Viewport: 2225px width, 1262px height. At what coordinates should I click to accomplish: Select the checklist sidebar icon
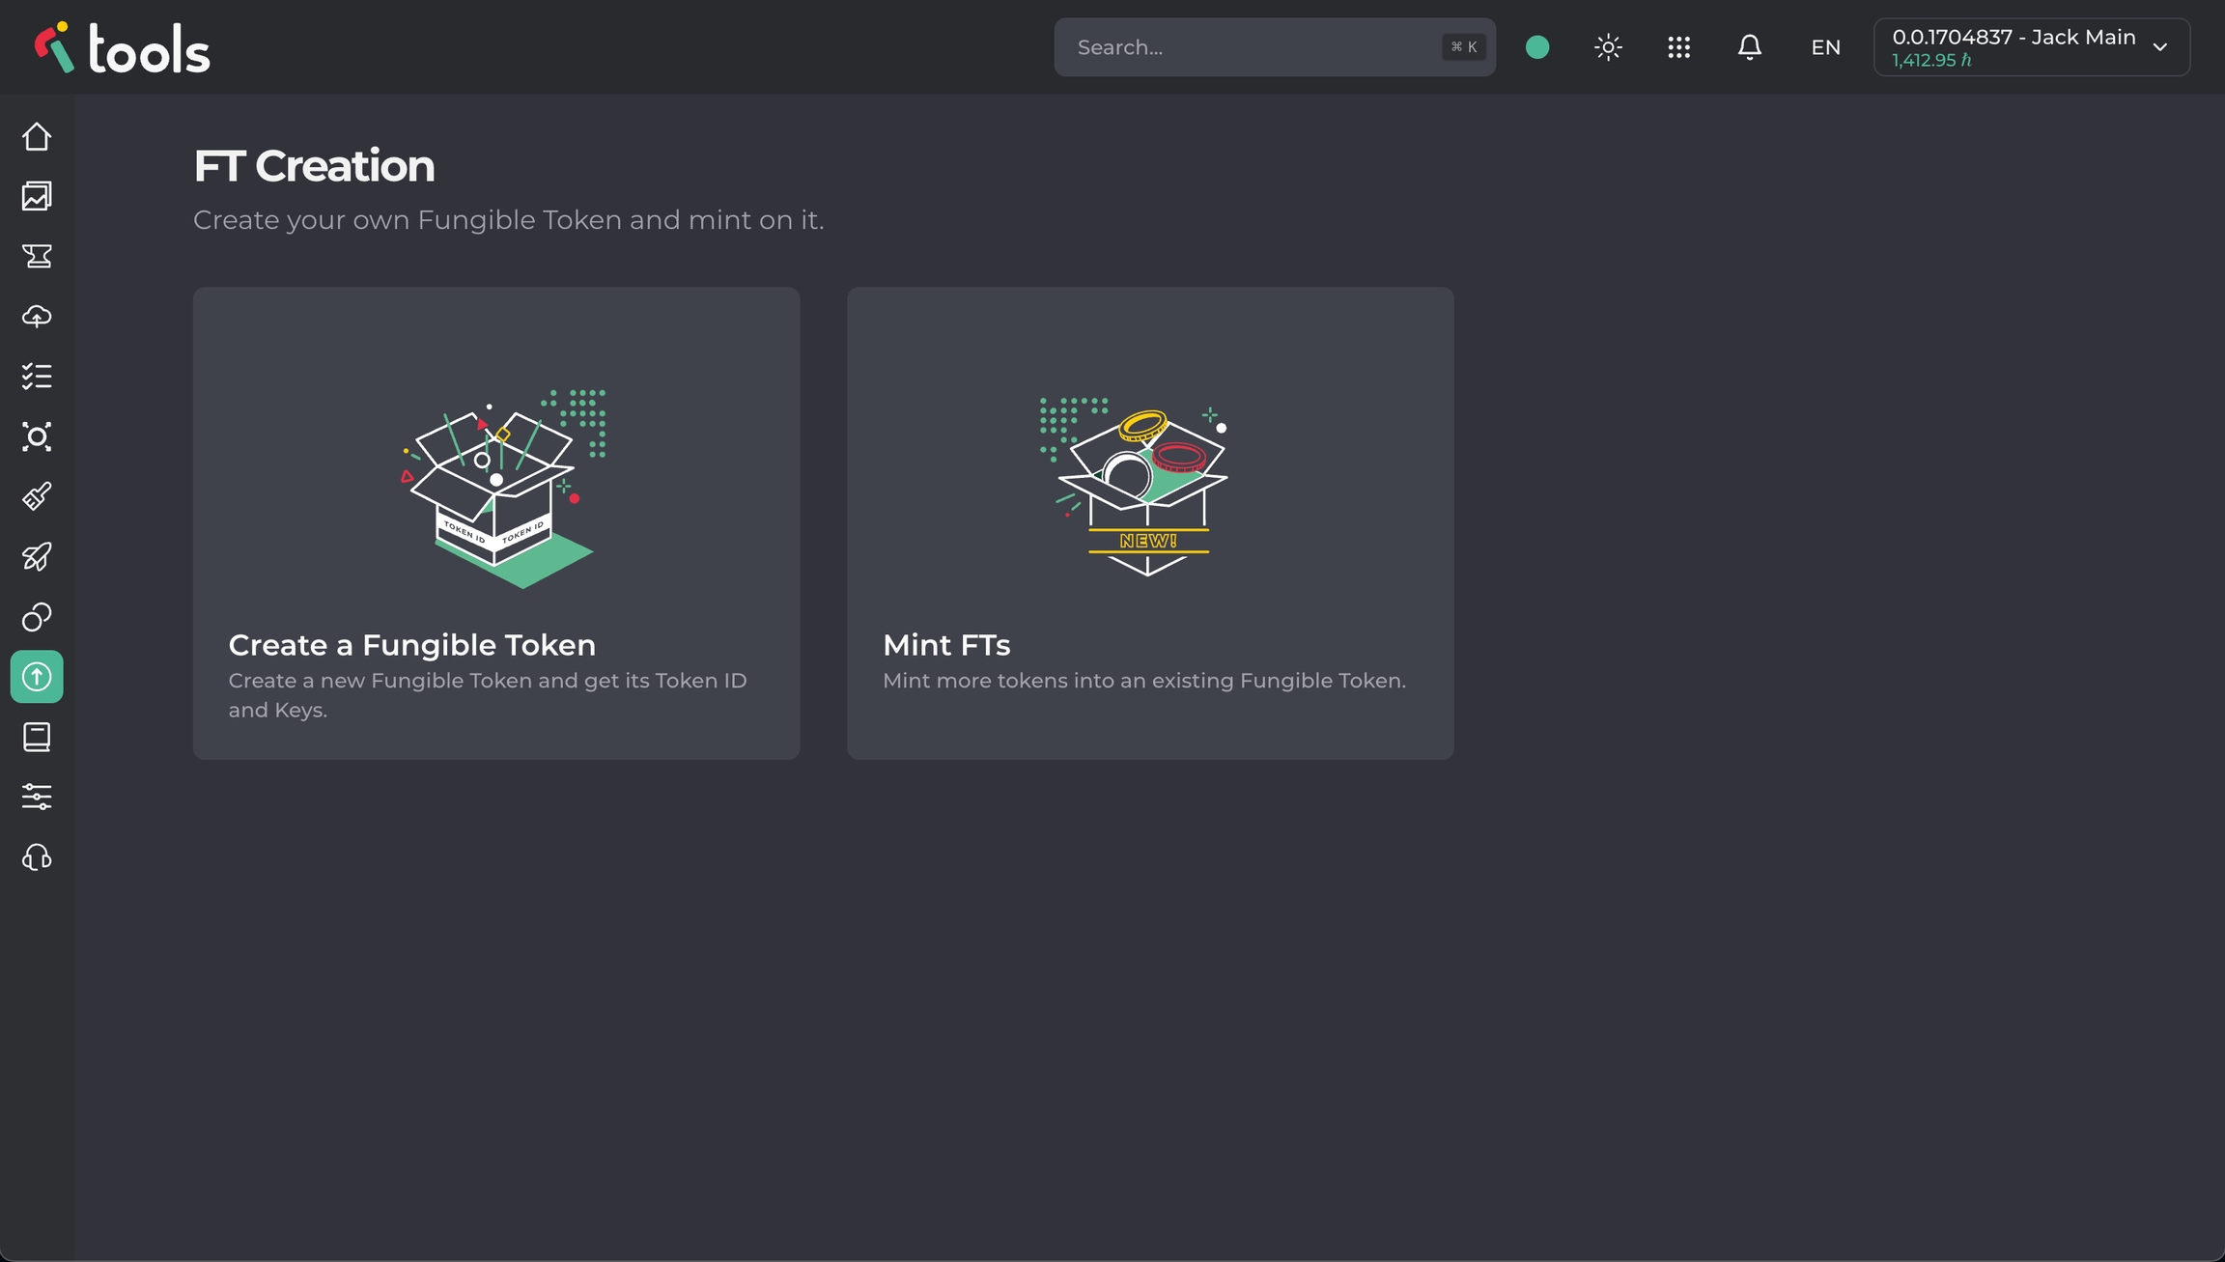pyautogui.click(x=37, y=377)
